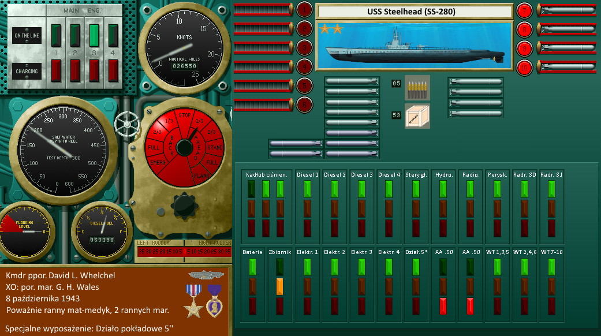This screenshot has width=601, height=336.
Task: Click the bronze star medal
Action: [x=193, y=300]
